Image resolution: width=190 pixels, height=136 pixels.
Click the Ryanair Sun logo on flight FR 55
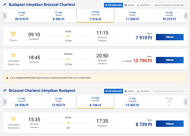(13, 119)
